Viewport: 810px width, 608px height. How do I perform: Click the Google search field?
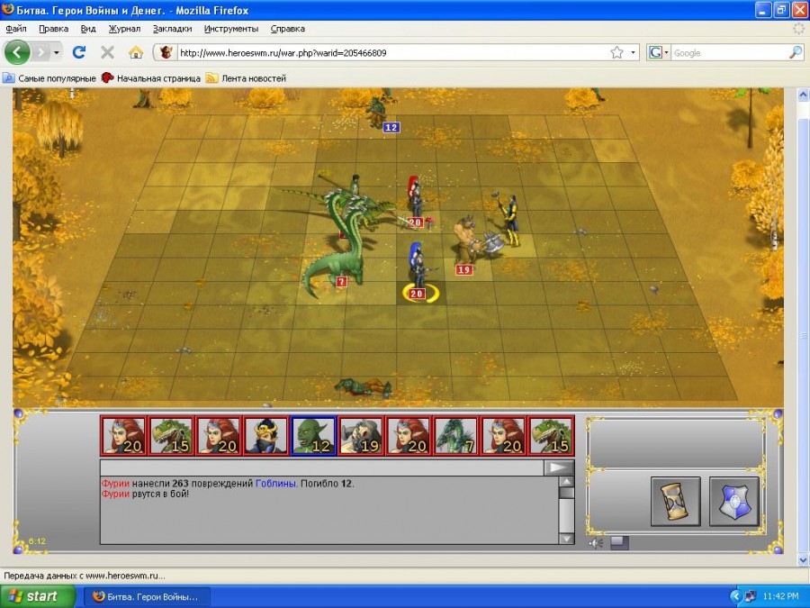tap(730, 53)
